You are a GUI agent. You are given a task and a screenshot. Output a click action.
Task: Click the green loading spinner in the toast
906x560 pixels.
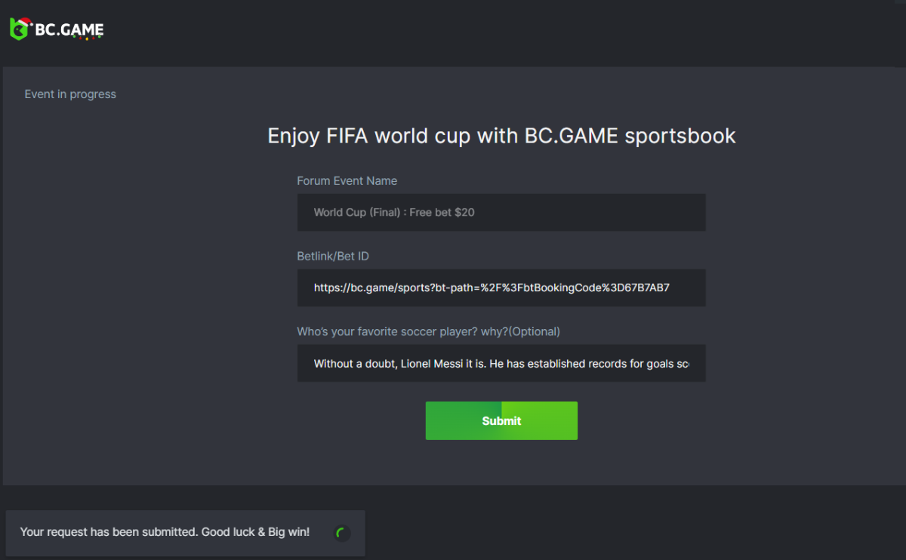[x=342, y=533]
